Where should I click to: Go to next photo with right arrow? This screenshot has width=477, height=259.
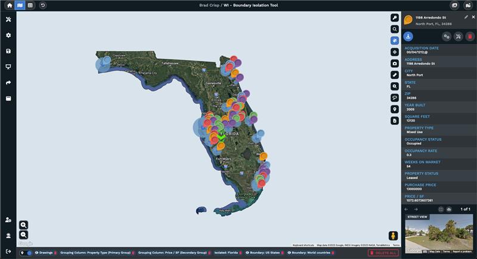(x=416, y=209)
